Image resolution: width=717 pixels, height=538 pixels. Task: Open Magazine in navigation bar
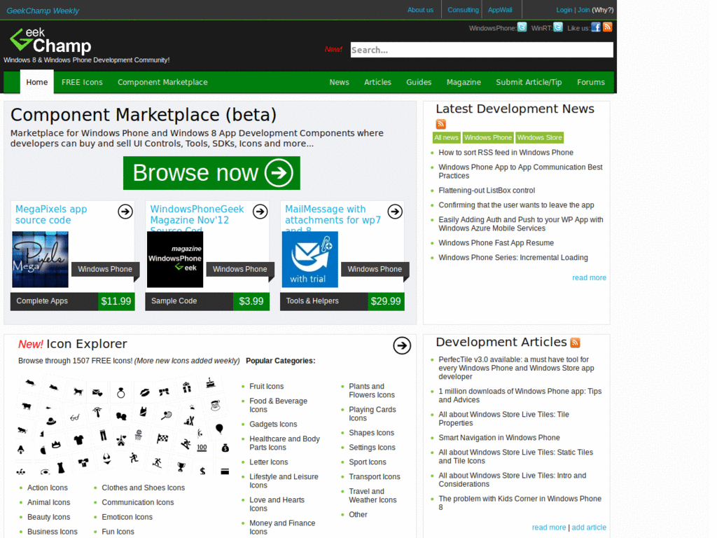coord(464,82)
